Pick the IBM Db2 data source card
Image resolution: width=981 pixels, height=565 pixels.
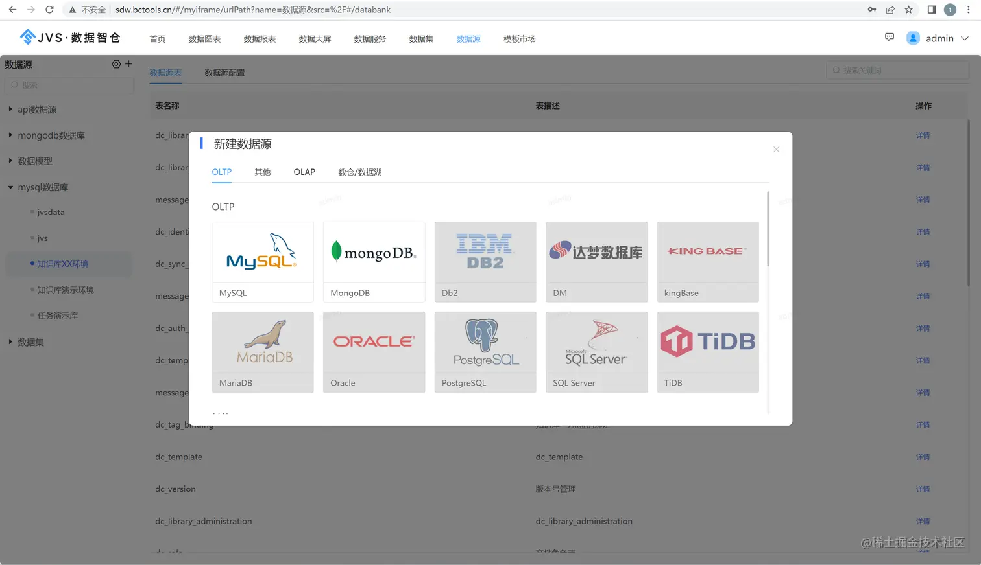click(x=485, y=262)
